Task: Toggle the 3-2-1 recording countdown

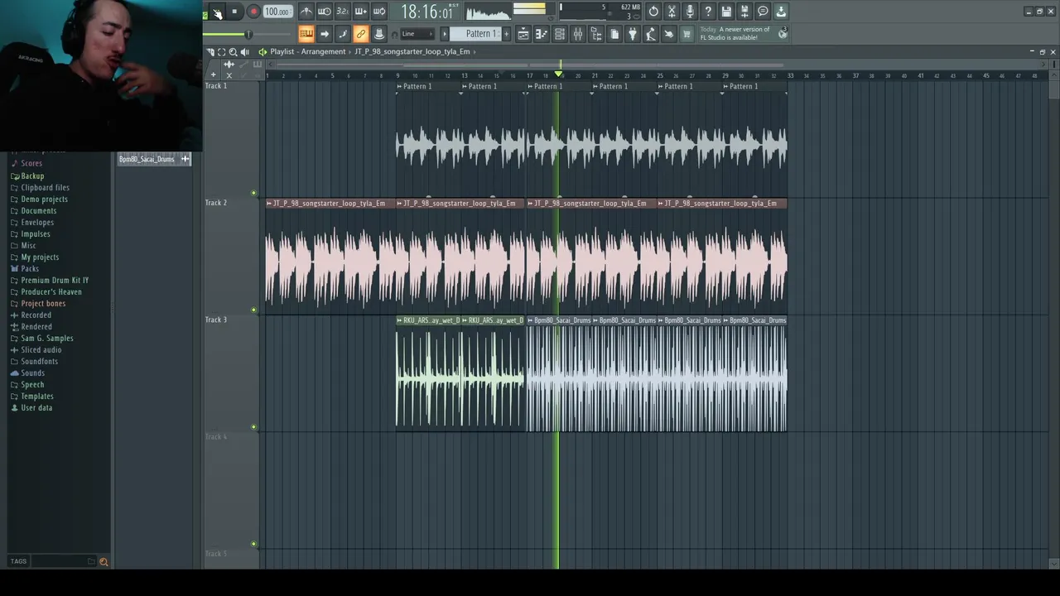Action: [343, 12]
